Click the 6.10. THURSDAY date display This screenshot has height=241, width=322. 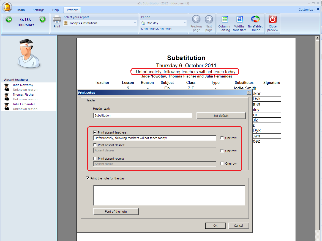[26, 22]
